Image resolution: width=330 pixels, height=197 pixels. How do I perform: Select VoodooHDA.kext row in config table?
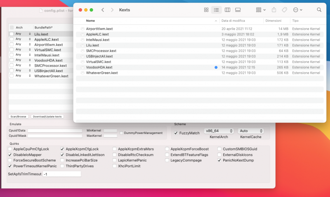coord(41,60)
